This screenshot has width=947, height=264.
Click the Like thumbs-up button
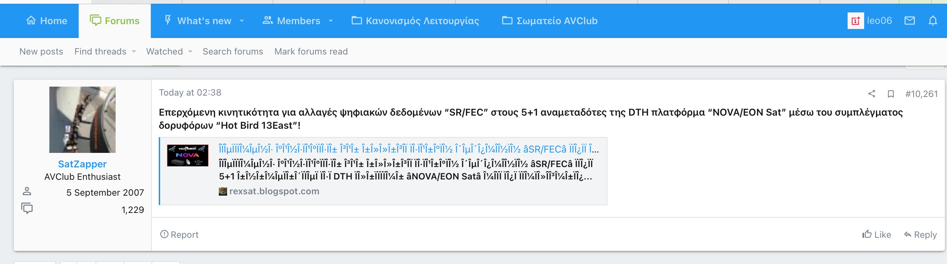pyautogui.click(x=876, y=235)
